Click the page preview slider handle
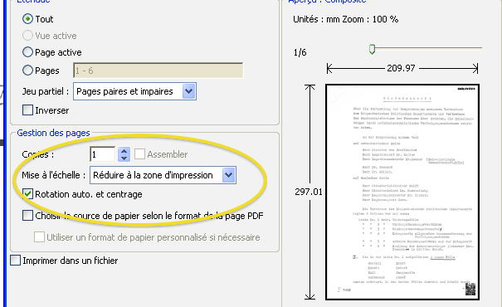Viewport: 502px width, 307px height. coord(372,49)
